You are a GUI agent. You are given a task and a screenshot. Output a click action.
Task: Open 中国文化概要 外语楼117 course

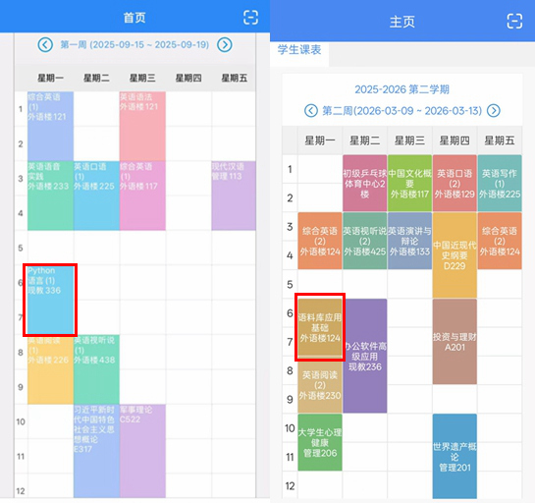pos(409,184)
